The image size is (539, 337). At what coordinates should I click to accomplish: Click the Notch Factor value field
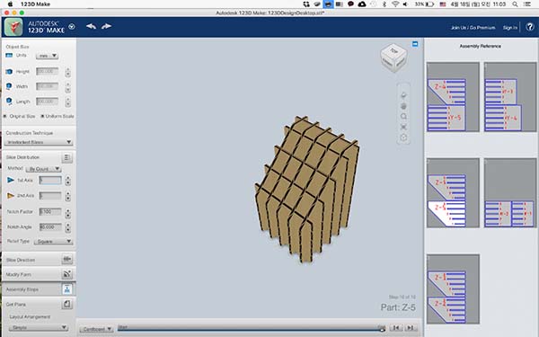(50, 211)
